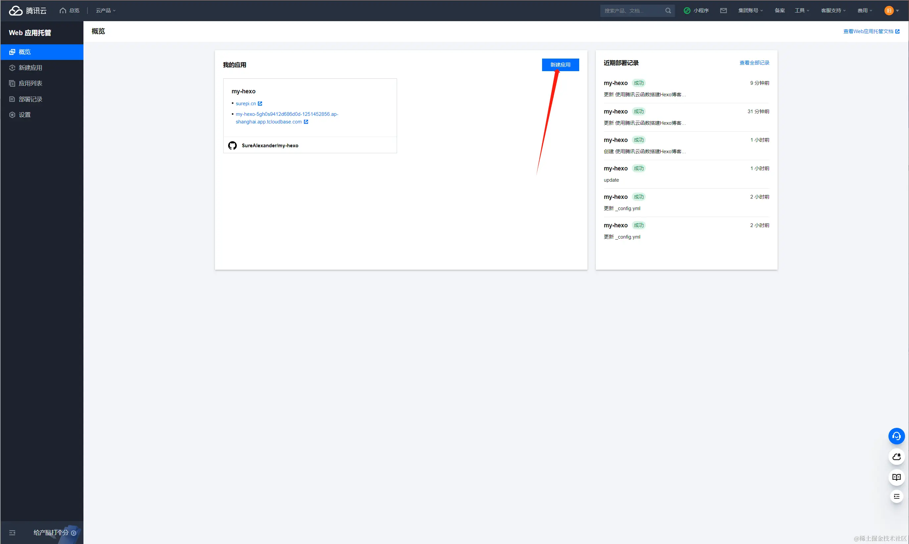Click the floating cloud shell icon
Viewport: 909px width, 544px height.
point(896,457)
